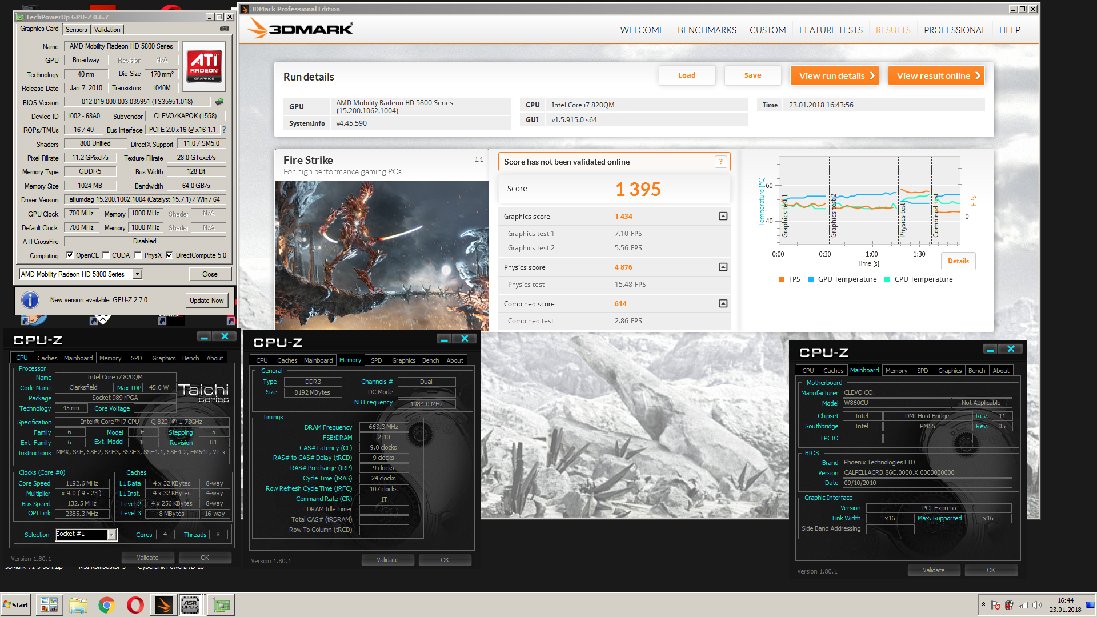
Task: Open the GPU selection dropdown in GPU-Z
Action: [x=137, y=274]
